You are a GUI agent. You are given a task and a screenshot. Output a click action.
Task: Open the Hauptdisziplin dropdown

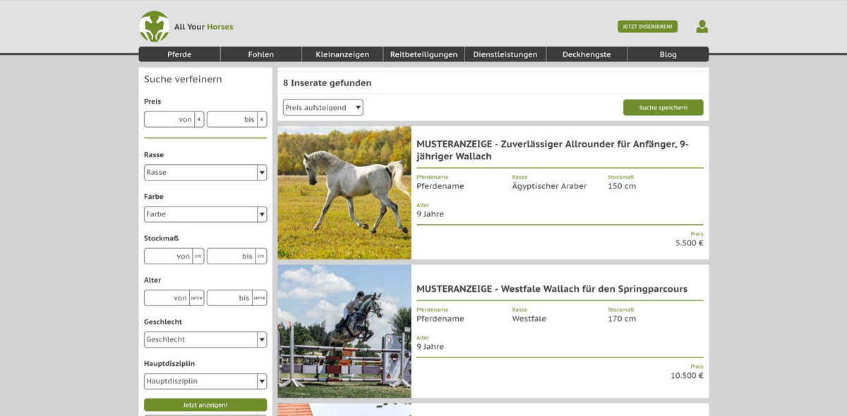[205, 381]
